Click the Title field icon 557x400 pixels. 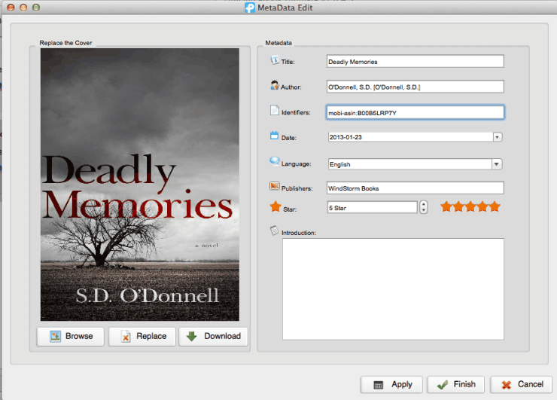tap(275, 60)
